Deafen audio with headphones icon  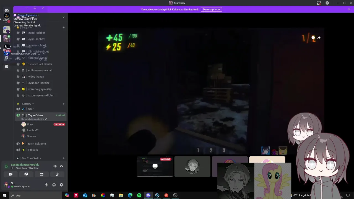pyautogui.click(x=54, y=185)
